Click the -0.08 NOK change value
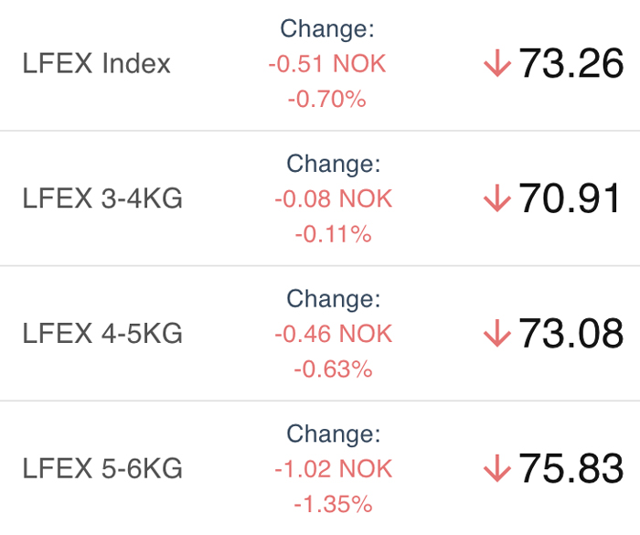Screen dimensions: 640x535 click(334, 198)
